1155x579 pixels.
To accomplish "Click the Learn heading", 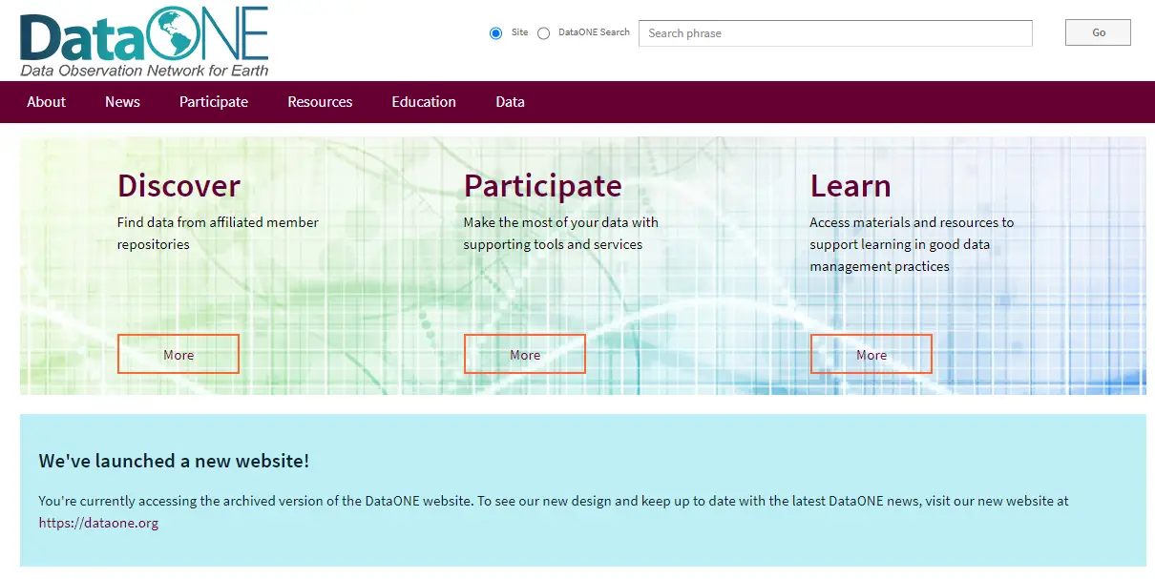I will point(850,186).
